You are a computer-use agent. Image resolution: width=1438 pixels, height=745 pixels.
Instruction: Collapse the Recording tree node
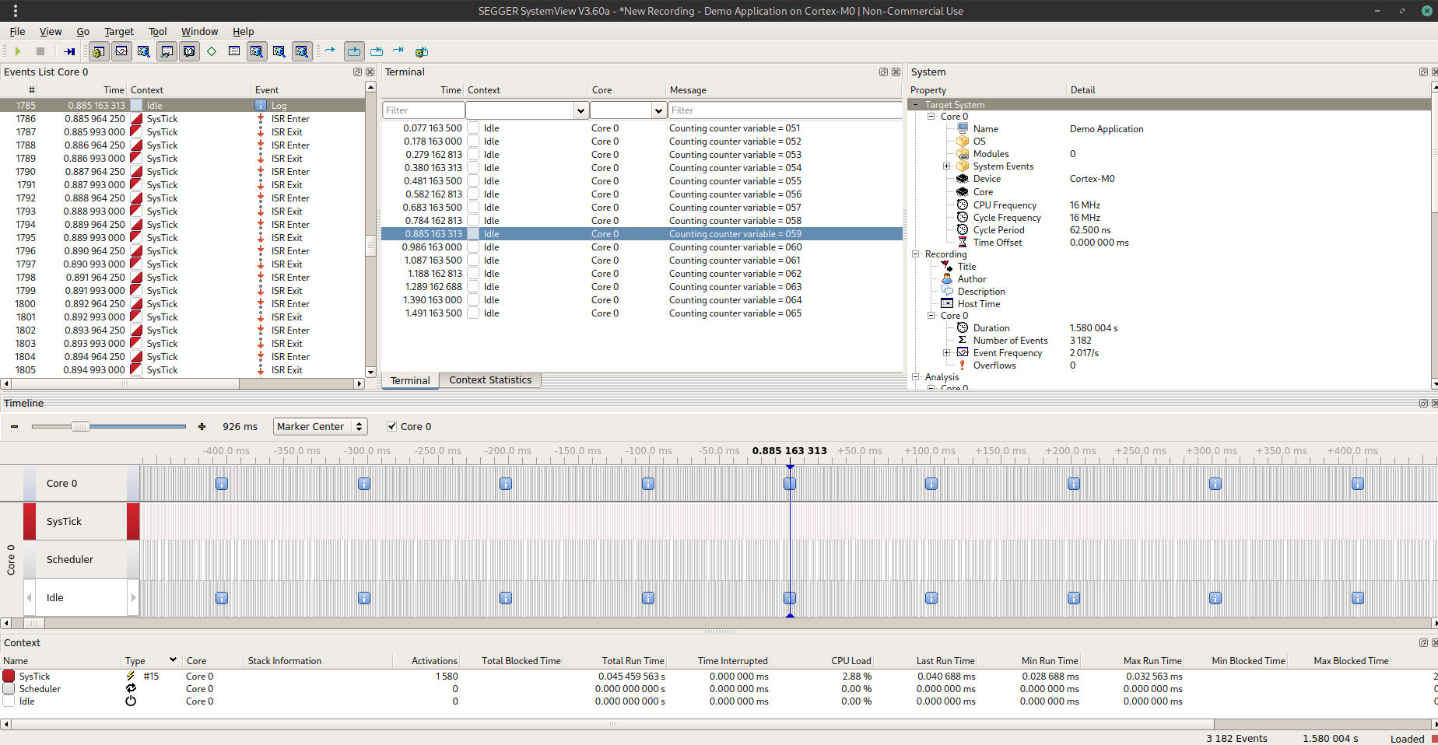tap(916, 254)
